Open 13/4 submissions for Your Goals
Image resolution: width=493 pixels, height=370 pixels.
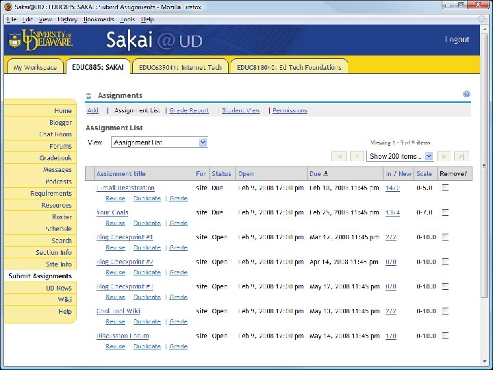[x=393, y=212]
